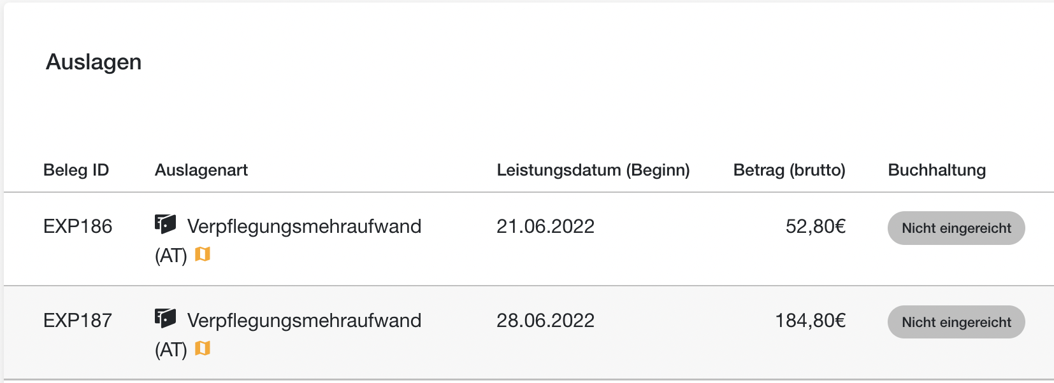Click the amount 52,80€

816,226
